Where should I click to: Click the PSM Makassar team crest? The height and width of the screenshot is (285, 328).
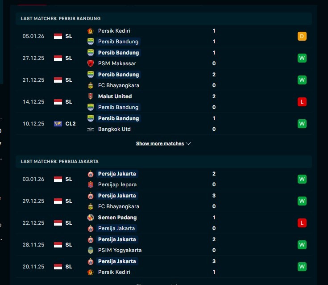point(91,63)
